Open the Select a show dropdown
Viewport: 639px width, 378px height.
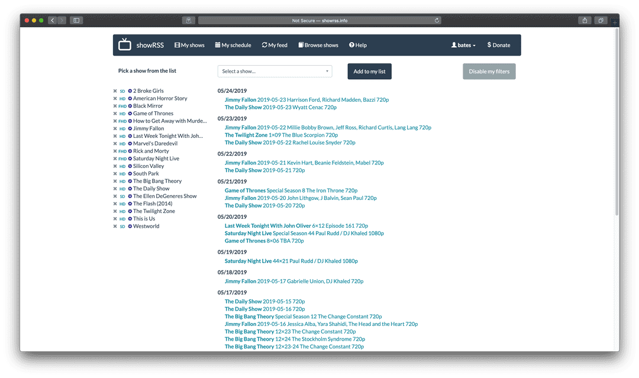pyautogui.click(x=275, y=72)
